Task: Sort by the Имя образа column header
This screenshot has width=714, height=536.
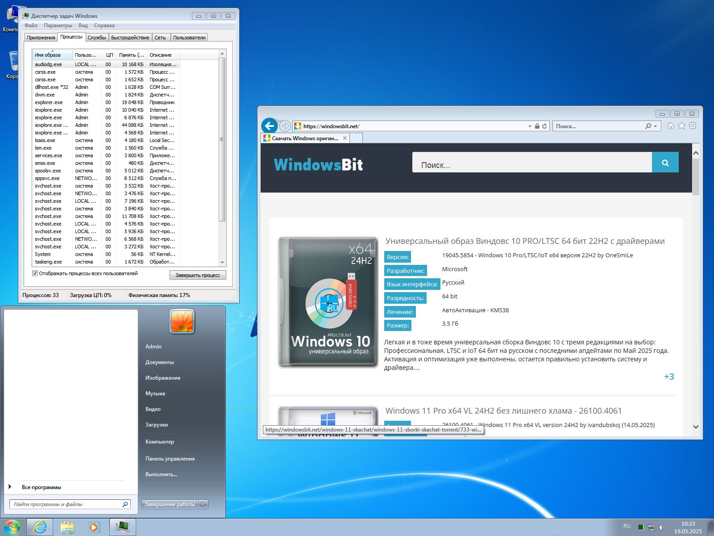Action: coord(52,55)
